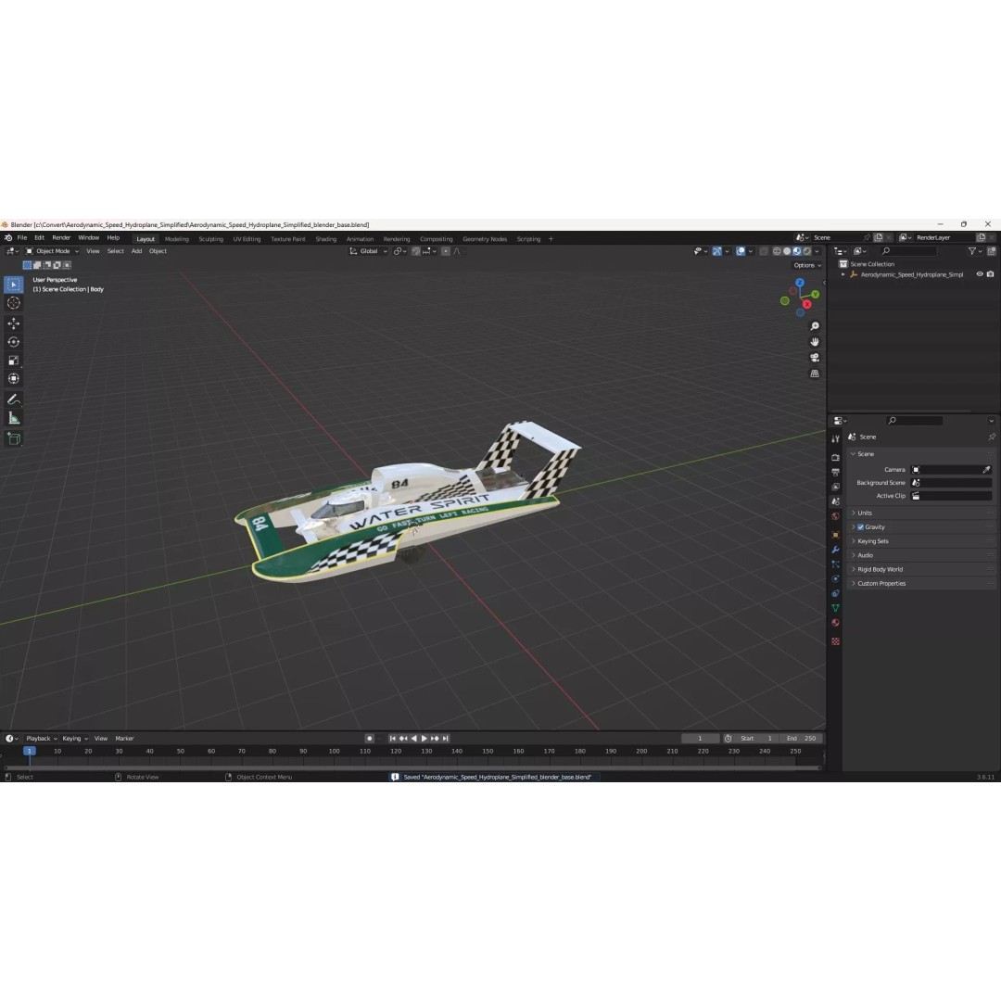Open the viewport Options dropdown

click(807, 266)
